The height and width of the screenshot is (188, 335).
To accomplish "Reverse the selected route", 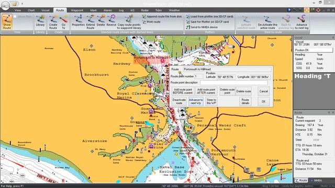I will click(x=111, y=21).
